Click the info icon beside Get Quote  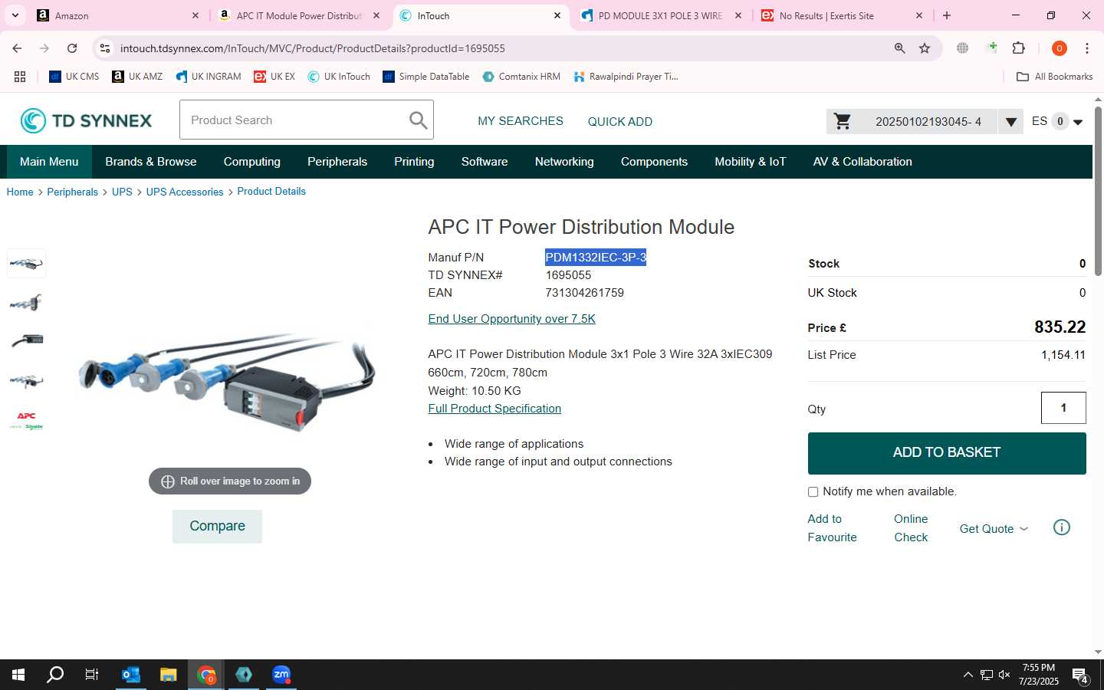pyautogui.click(x=1061, y=527)
